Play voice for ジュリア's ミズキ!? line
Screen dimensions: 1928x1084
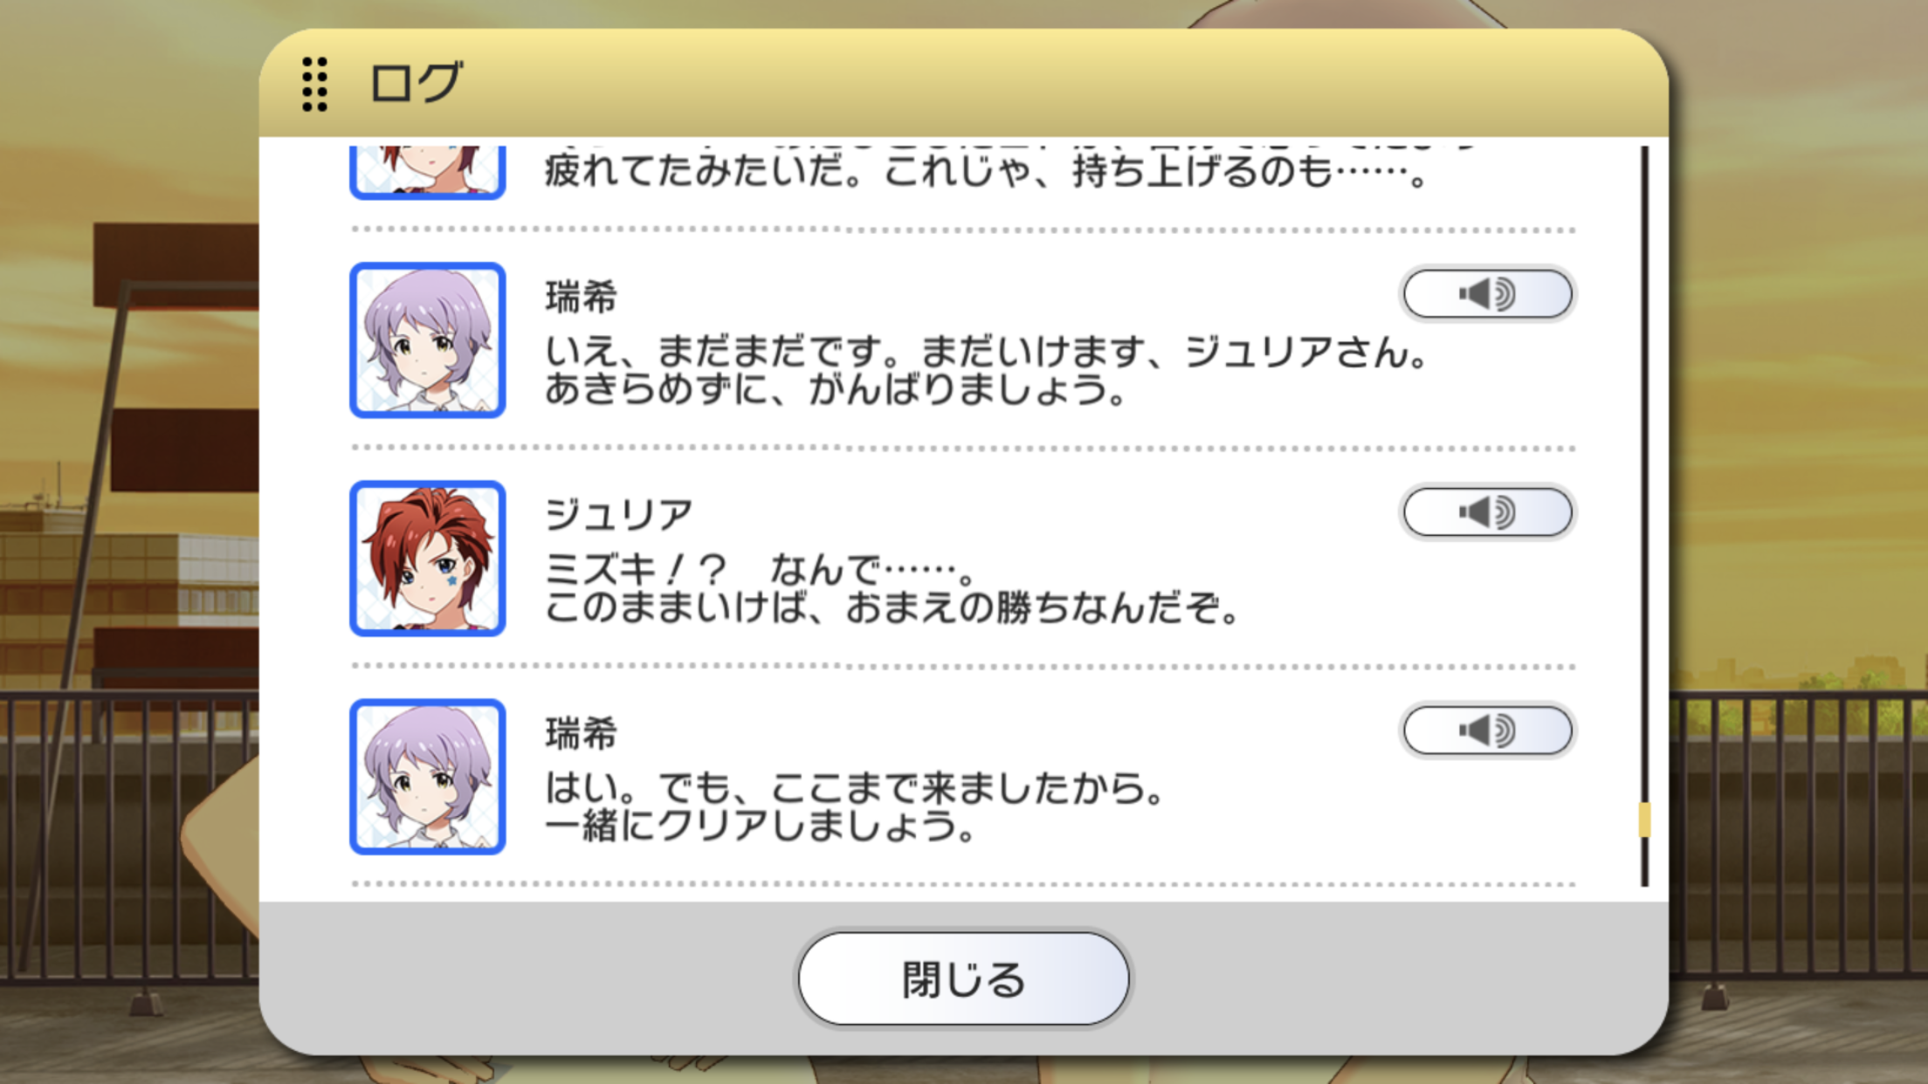coord(1487,512)
